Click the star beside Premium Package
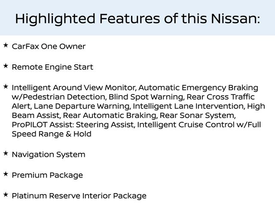275x206 pixels. [x=5, y=174]
